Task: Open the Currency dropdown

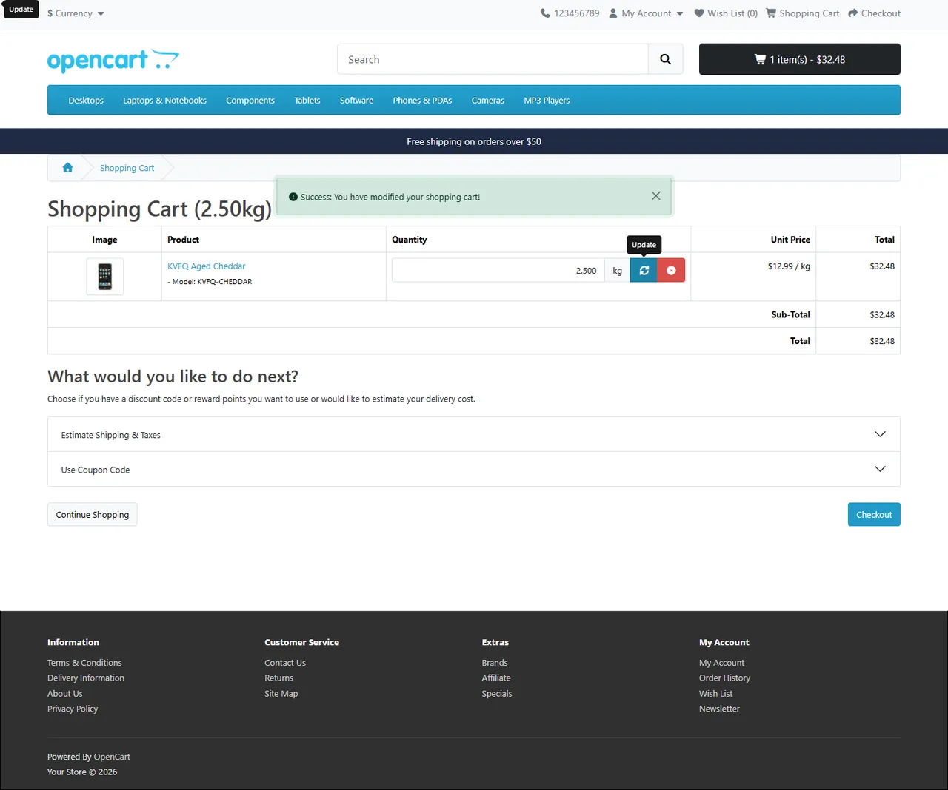Action: [76, 13]
